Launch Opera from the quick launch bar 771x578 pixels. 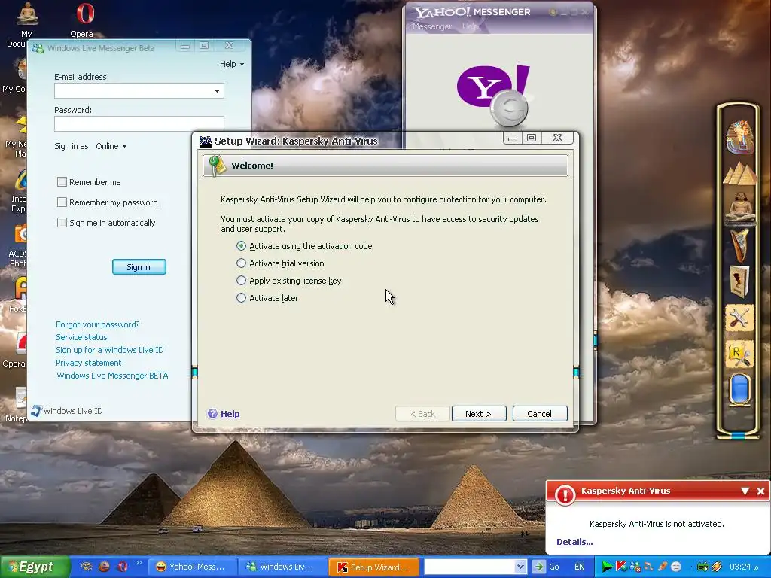pyautogui.click(x=122, y=566)
